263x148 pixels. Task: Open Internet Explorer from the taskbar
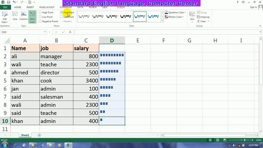coord(15,145)
